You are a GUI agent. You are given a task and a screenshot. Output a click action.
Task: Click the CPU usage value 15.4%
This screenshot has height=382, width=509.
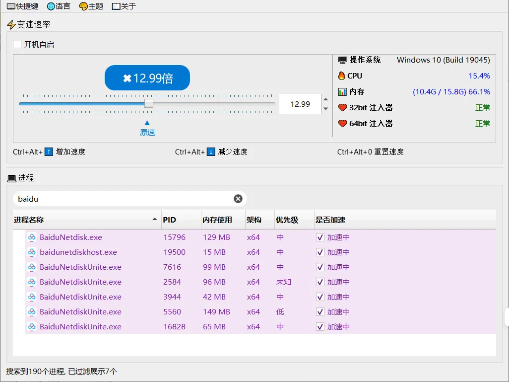coord(479,76)
